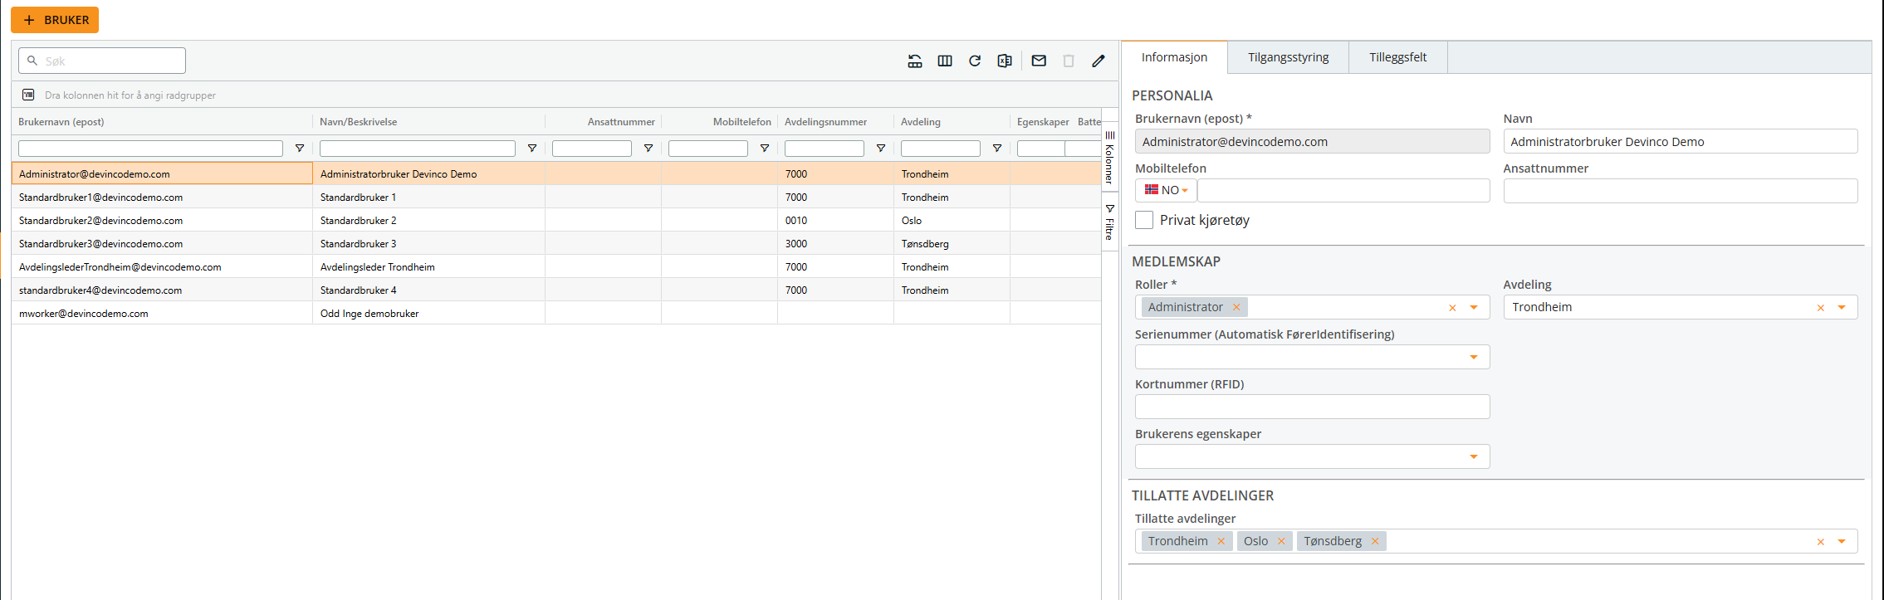1884x600 pixels.
Task: Switch to the Informasjon tab
Action: [x=1174, y=57]
